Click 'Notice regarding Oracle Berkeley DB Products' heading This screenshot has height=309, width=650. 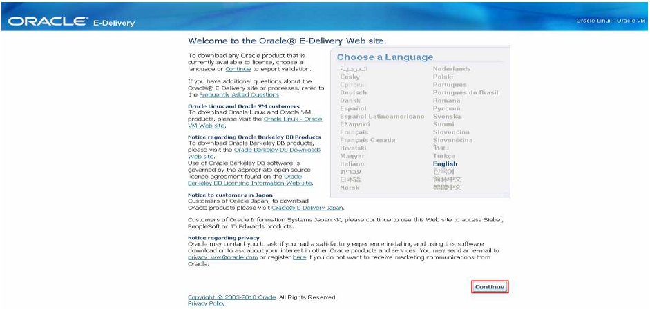click(254, 137)
